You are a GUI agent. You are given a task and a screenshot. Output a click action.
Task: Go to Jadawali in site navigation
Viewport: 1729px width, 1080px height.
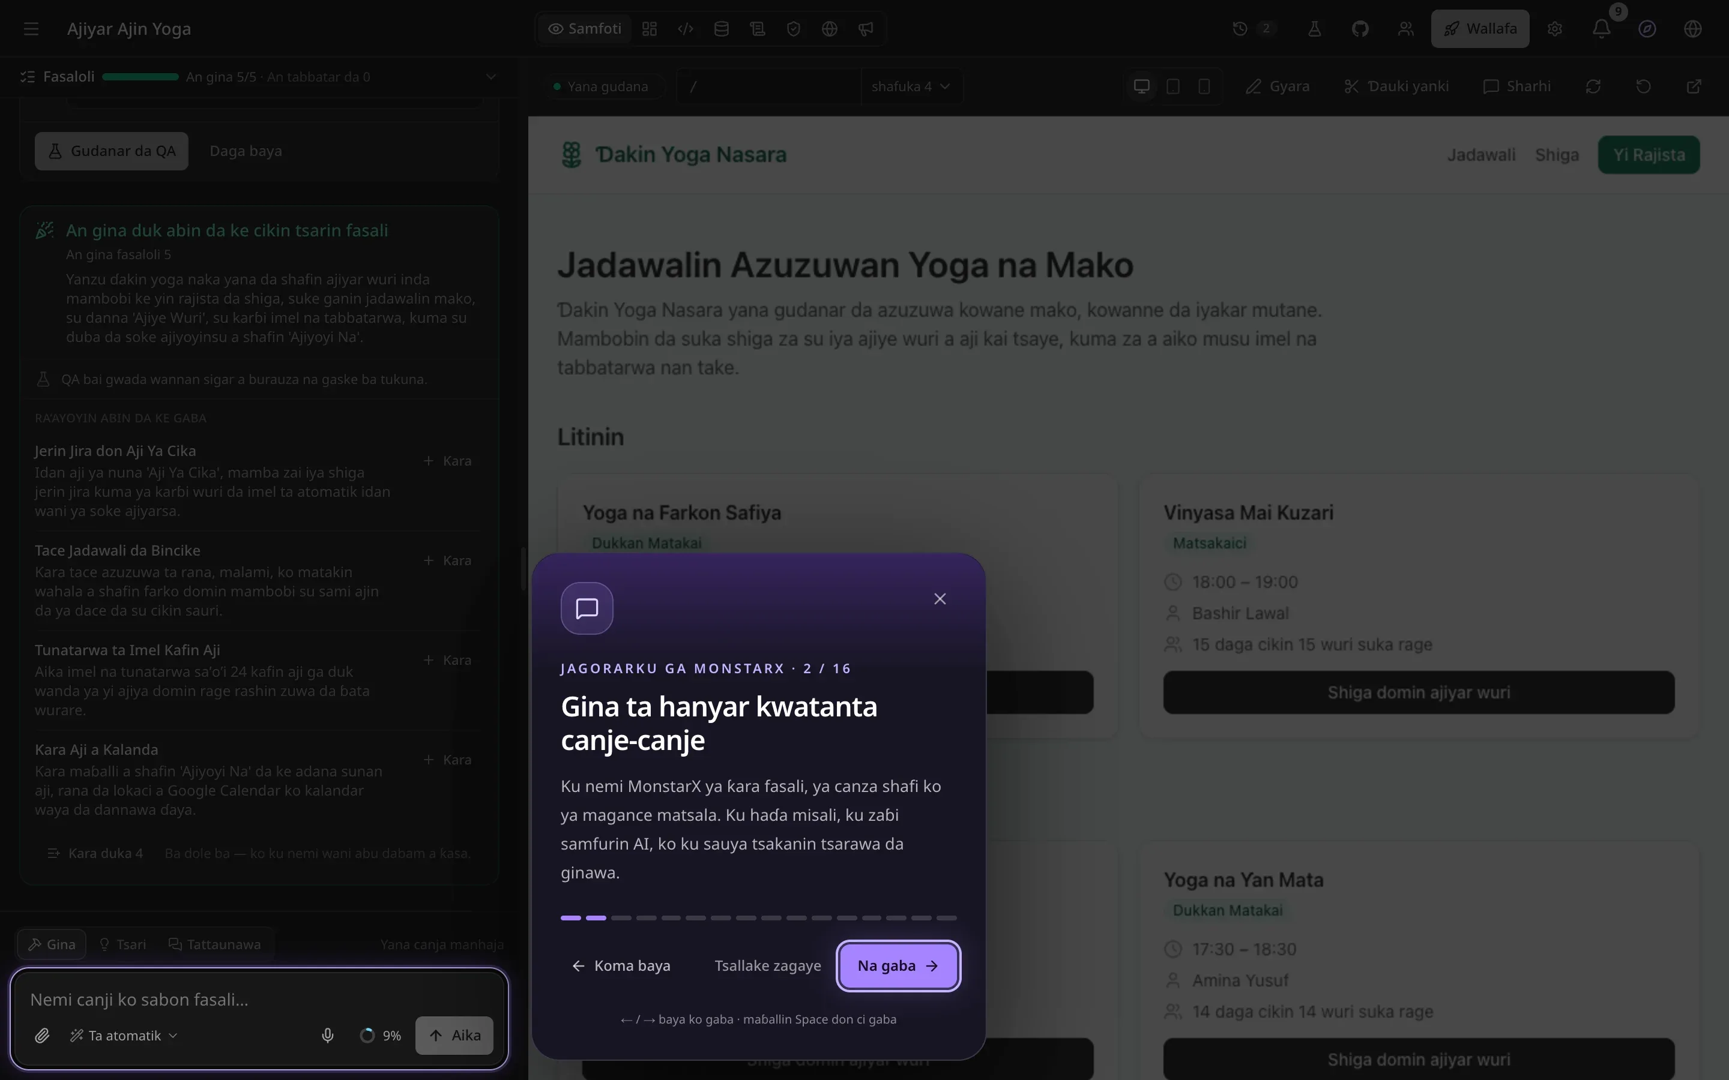click(x=1481, y=154)
